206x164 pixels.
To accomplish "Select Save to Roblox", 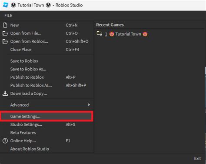I will point(47,61).
